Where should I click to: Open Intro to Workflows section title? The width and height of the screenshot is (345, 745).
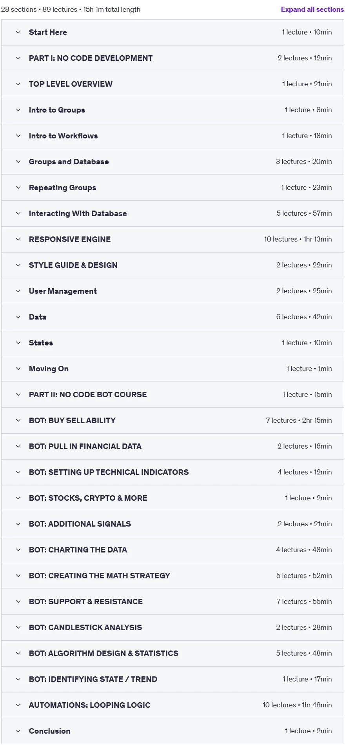point(63,136)
